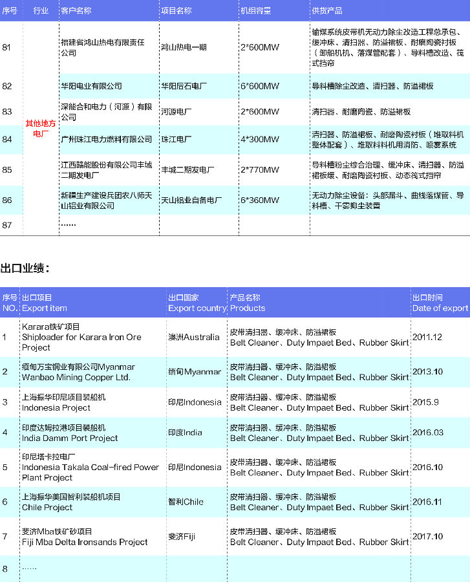Click the customer name 福建省鸿山热电有限责任公司

[x=103, y=47]
